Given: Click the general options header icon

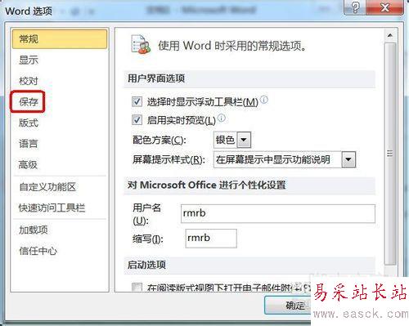Looking at the screenshot, I should pyautogui.click(x=141, y=45).
